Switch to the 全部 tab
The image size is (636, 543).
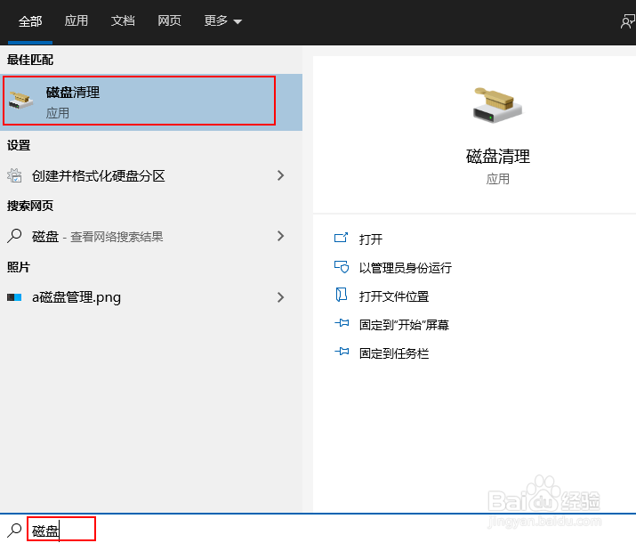coord(30,21)
